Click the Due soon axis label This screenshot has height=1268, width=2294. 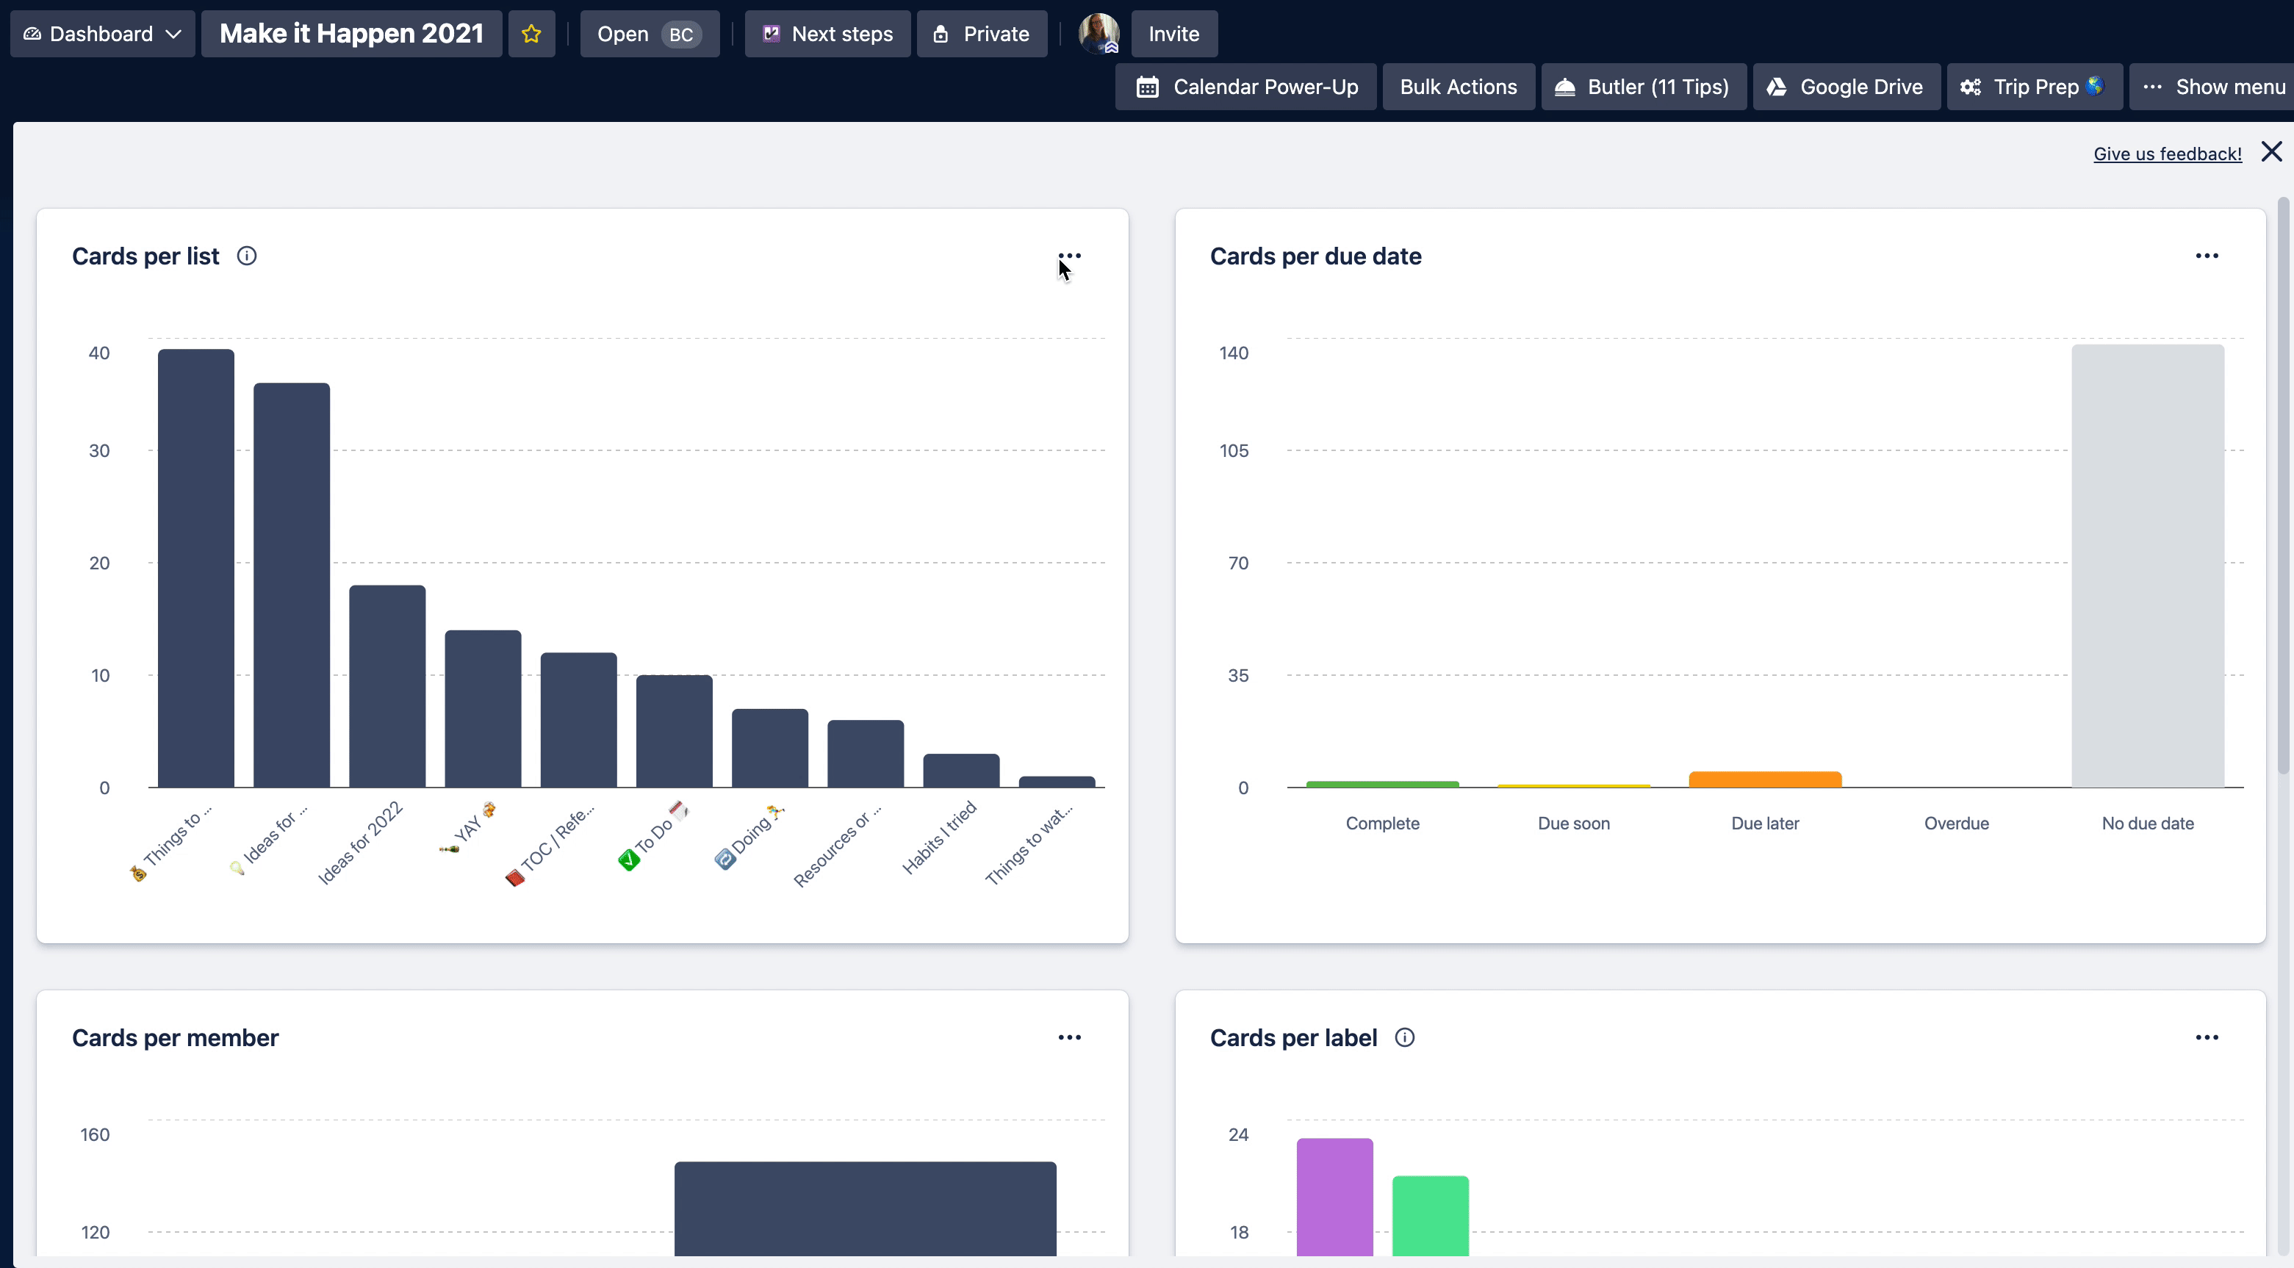(1574, 824)
